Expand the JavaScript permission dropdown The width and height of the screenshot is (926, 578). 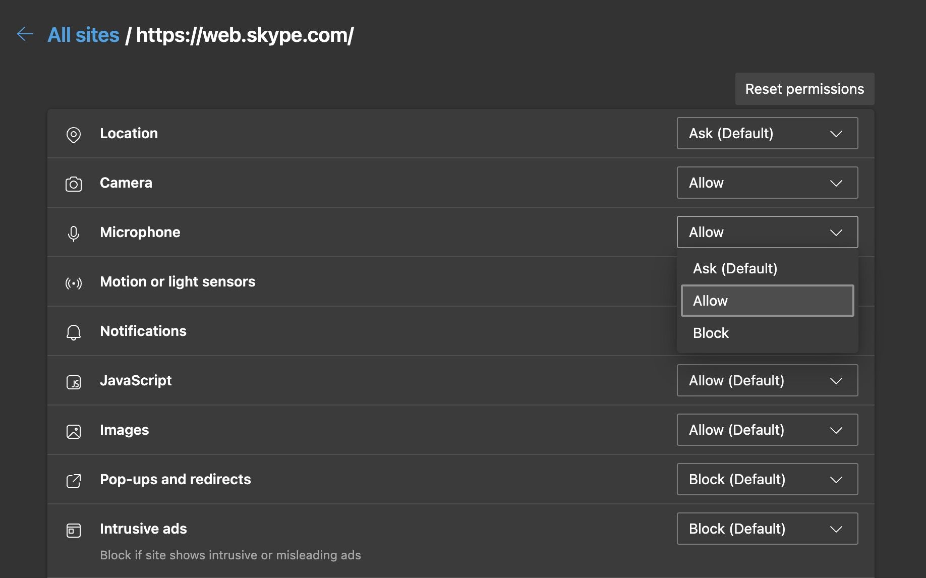point(767,380)
